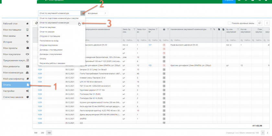Click the filter icon in the Закупка № column
Image resolution: width=272 pixels, height=136 pixels.
pyautogui.click(x=157, y=30)
